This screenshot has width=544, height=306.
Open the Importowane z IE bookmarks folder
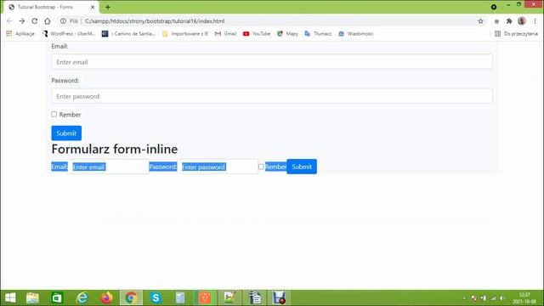coord(185,34)
